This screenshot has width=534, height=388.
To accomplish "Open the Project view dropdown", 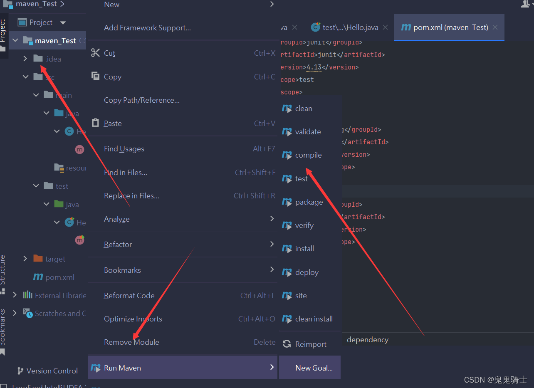I will pyautogui.click(x=63, y=22).
